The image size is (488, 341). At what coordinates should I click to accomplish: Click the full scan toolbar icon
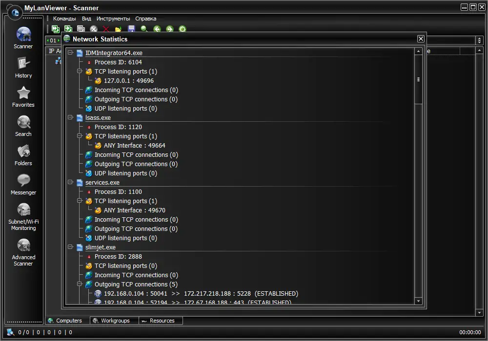tap(68, 29)
